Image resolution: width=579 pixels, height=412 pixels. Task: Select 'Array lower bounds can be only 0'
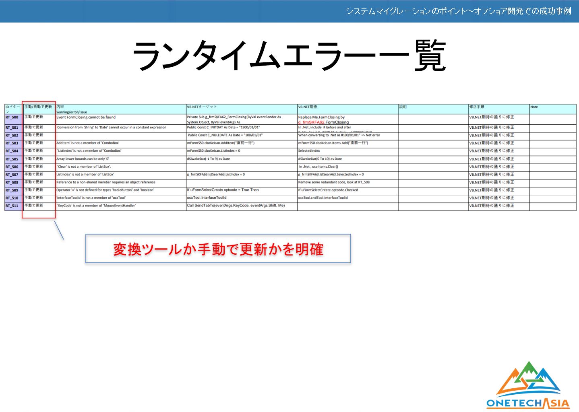point(121,159)
